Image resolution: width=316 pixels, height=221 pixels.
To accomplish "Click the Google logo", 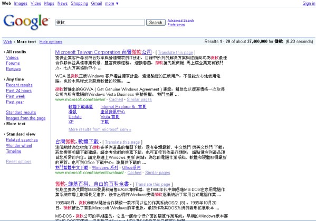I will [26, 22].
